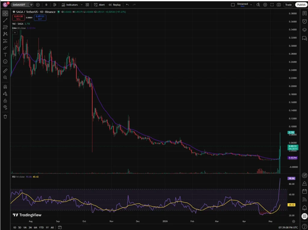Open the indicator templates grid

tap(87, 5)
